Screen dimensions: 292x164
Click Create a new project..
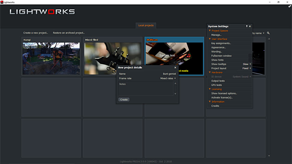tap(36, 33)
